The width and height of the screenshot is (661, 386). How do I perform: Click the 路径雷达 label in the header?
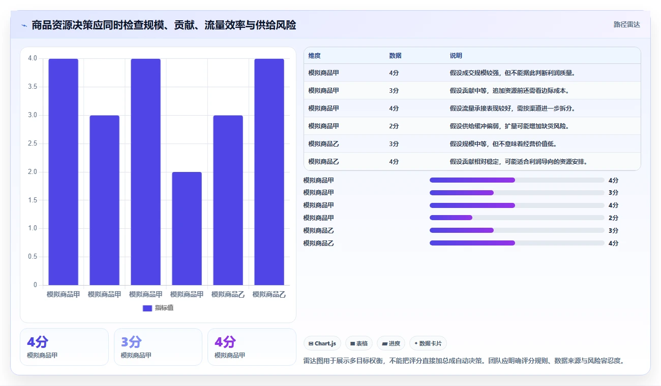[x=626, y=24]
